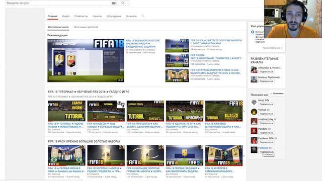
Task: Open УДАРЫ С ЛЕТУ tutorial thumbnail
Action: 185,111
